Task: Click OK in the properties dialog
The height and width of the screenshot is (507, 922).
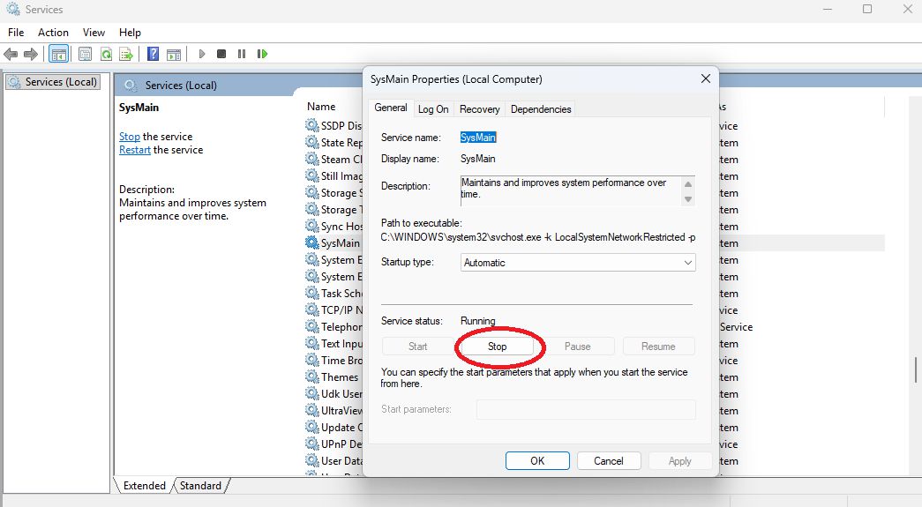Action: click(x=537, y=460)
